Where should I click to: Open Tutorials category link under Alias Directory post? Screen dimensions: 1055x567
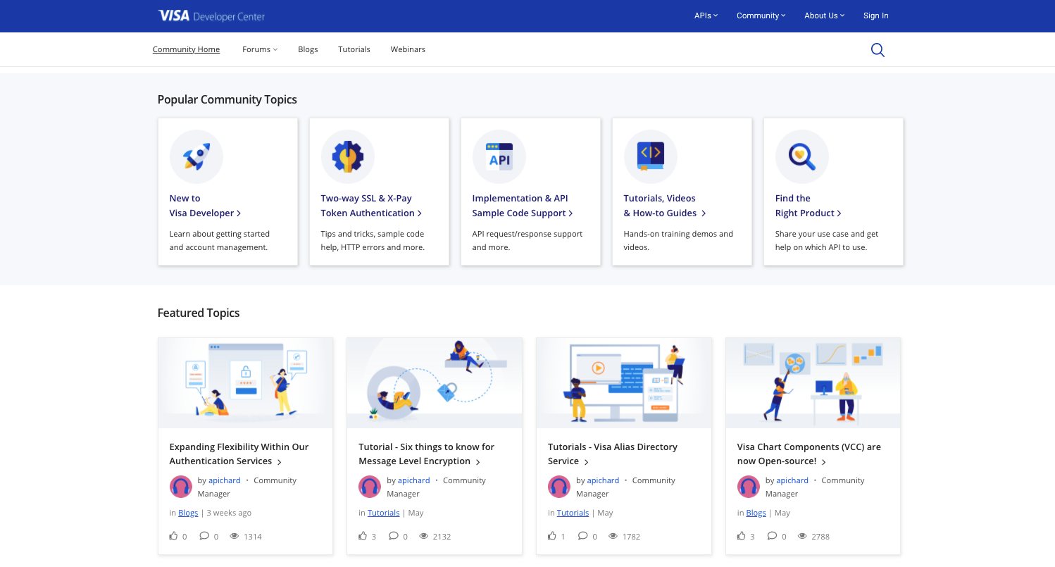(573, 513)
